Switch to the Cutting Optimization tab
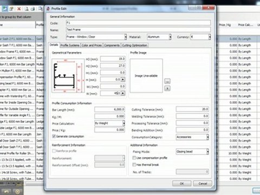 [x=135, y=45]
